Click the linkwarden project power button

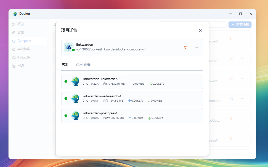pyautogui.click(x=185, y=47)
